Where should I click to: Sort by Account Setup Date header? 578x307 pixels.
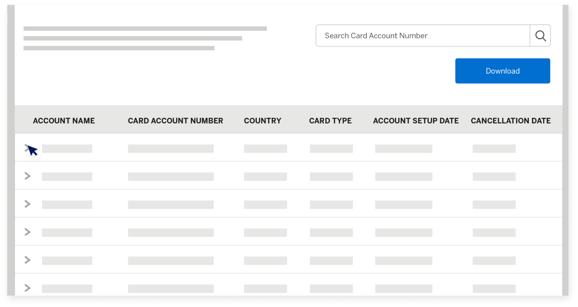point(416,121)
